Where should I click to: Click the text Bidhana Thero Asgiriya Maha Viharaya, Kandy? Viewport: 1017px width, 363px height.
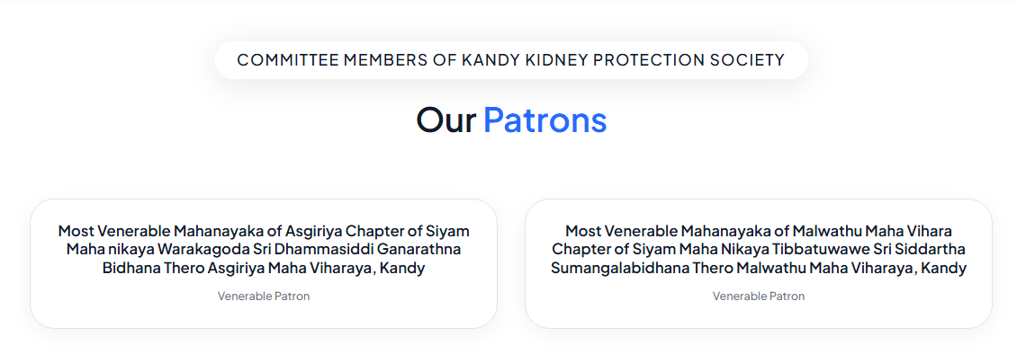tap(264, 268)
